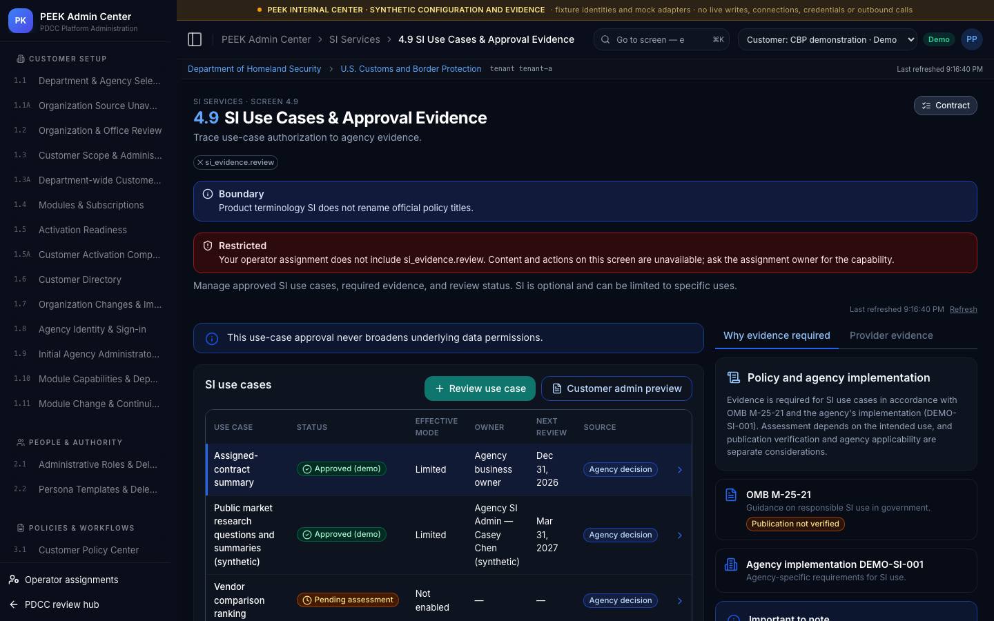
Task: Open the Customer admin preview button
Action: tap(616, 388)
